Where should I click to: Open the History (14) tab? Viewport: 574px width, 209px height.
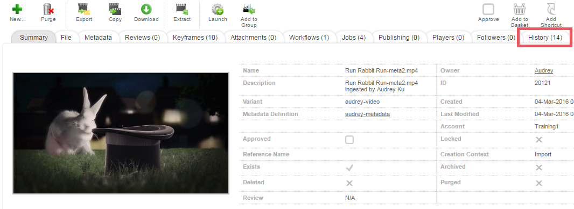point(545,37)
